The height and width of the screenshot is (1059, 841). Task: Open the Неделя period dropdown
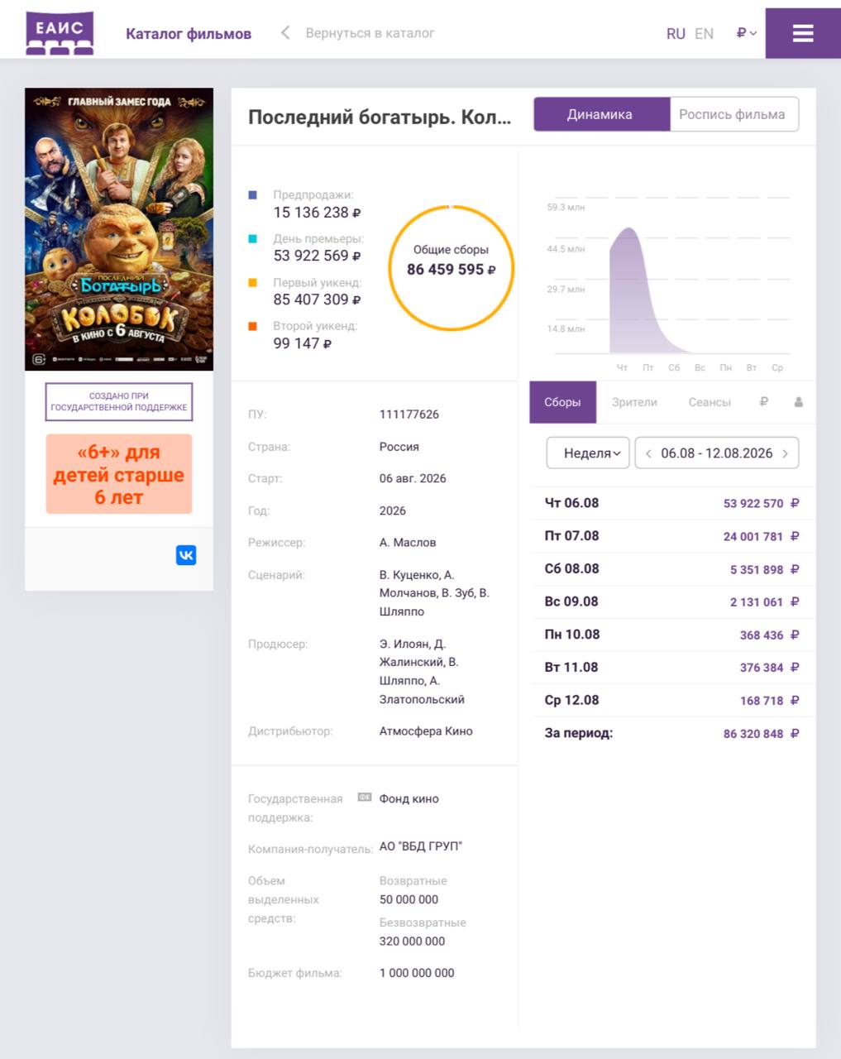(588, 453)
